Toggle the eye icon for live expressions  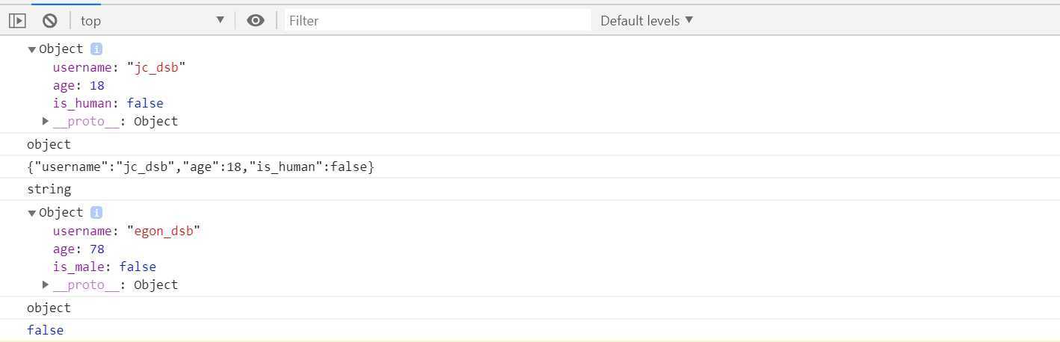tap(256, 20)
